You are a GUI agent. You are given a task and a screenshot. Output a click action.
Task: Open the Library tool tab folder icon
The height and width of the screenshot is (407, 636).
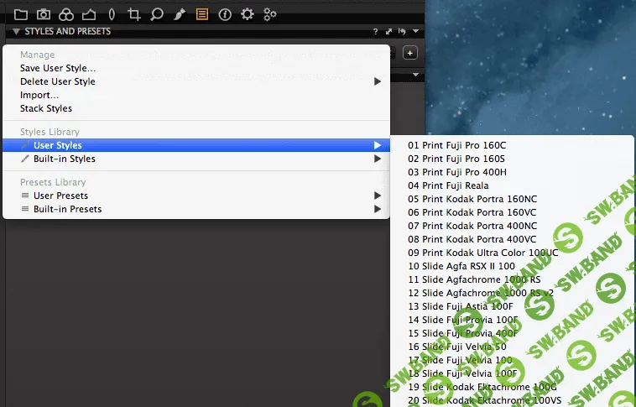pos(20,13)
